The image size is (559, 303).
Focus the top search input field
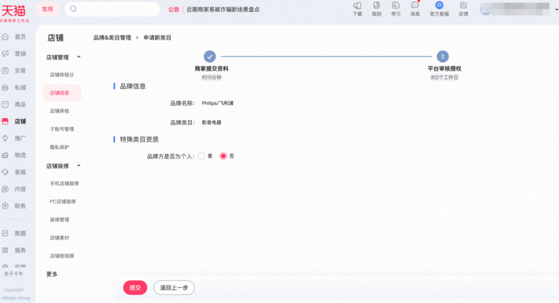pyautogui.click(x=116, y=9)
